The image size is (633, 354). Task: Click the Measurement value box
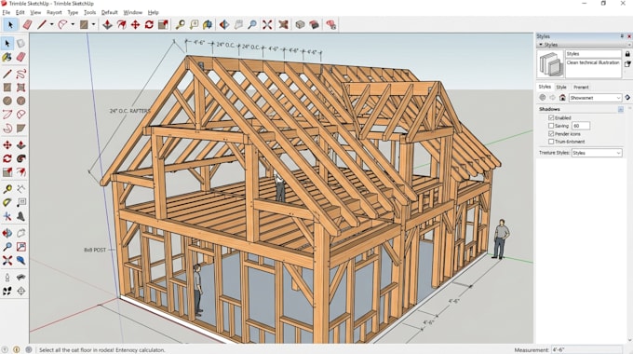click(x=586, y=349)
